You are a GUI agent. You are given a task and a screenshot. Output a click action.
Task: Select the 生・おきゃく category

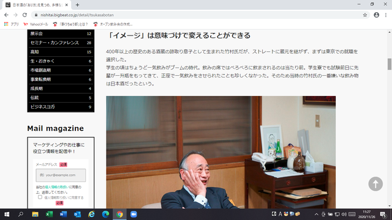(x=61, y=61)
